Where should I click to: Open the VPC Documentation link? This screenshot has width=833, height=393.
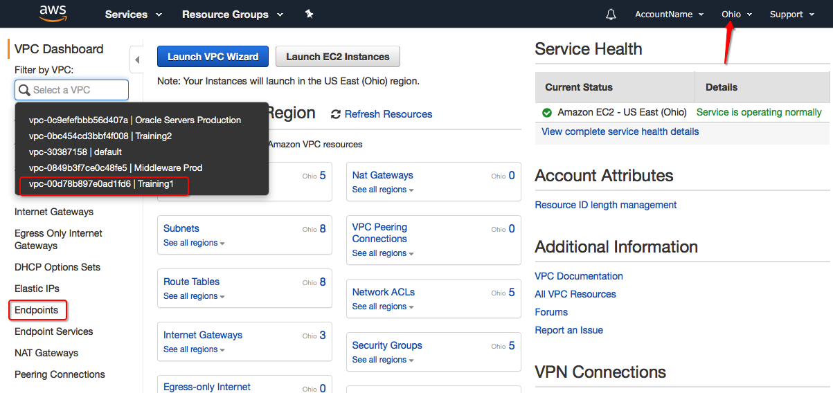pos(578,276)
